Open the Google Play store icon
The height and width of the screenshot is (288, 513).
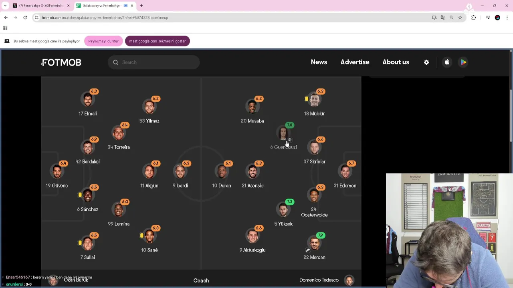(x=463, y=62)
